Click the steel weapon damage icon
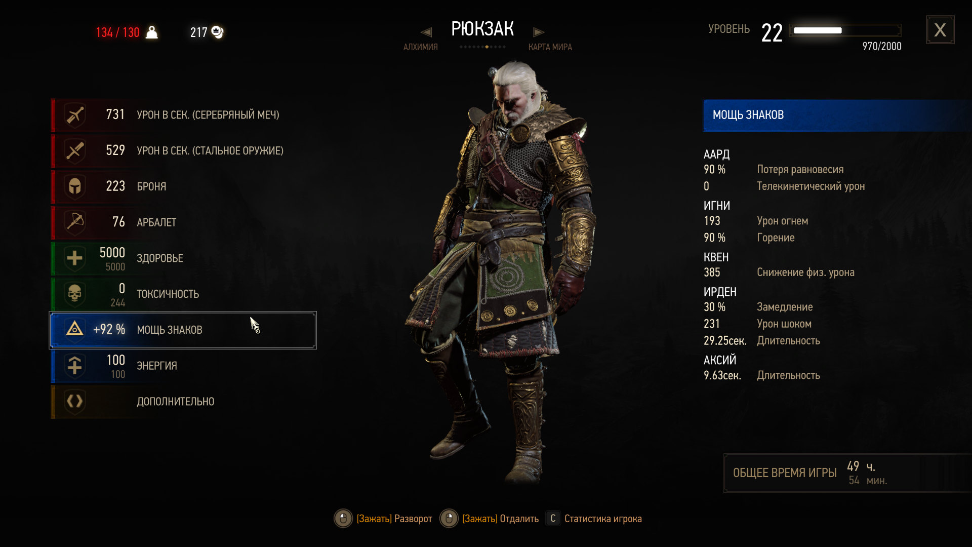Screen dimensions: 972x547 pyautogui.click(x=75, y=150)
